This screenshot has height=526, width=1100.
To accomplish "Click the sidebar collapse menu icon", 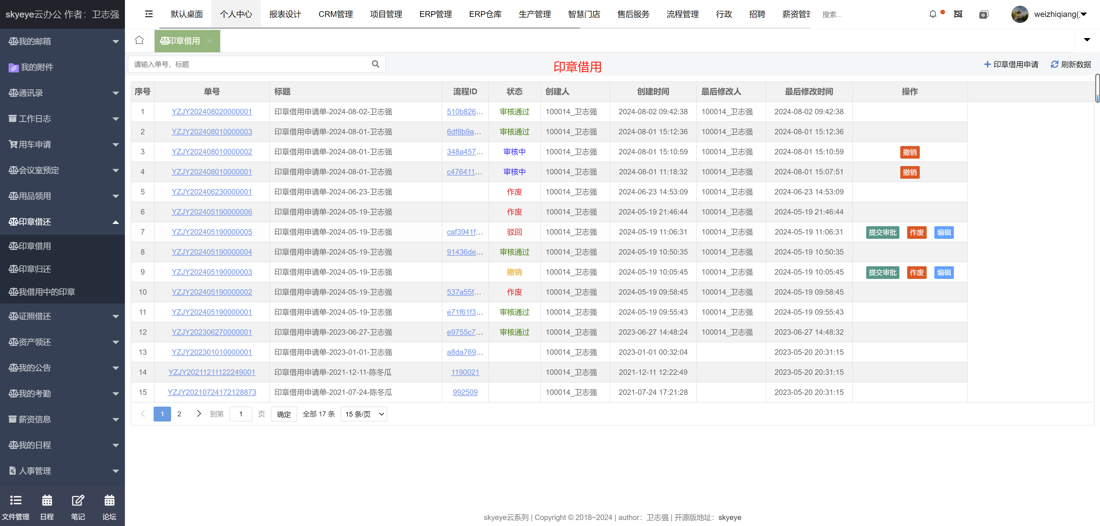I will [149, 14].
